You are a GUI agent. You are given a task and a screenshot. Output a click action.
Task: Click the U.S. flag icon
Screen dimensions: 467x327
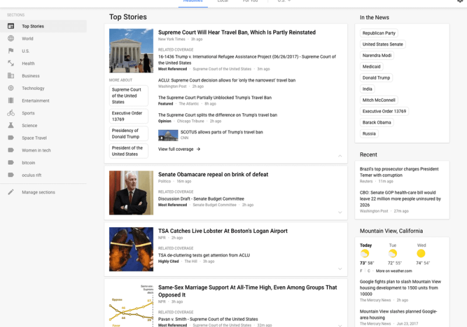coord(11,51)
